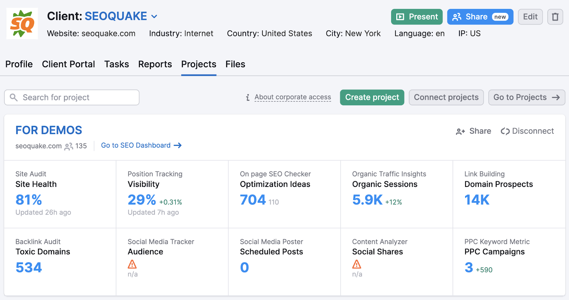Open the Share new button

pos(480,17)
